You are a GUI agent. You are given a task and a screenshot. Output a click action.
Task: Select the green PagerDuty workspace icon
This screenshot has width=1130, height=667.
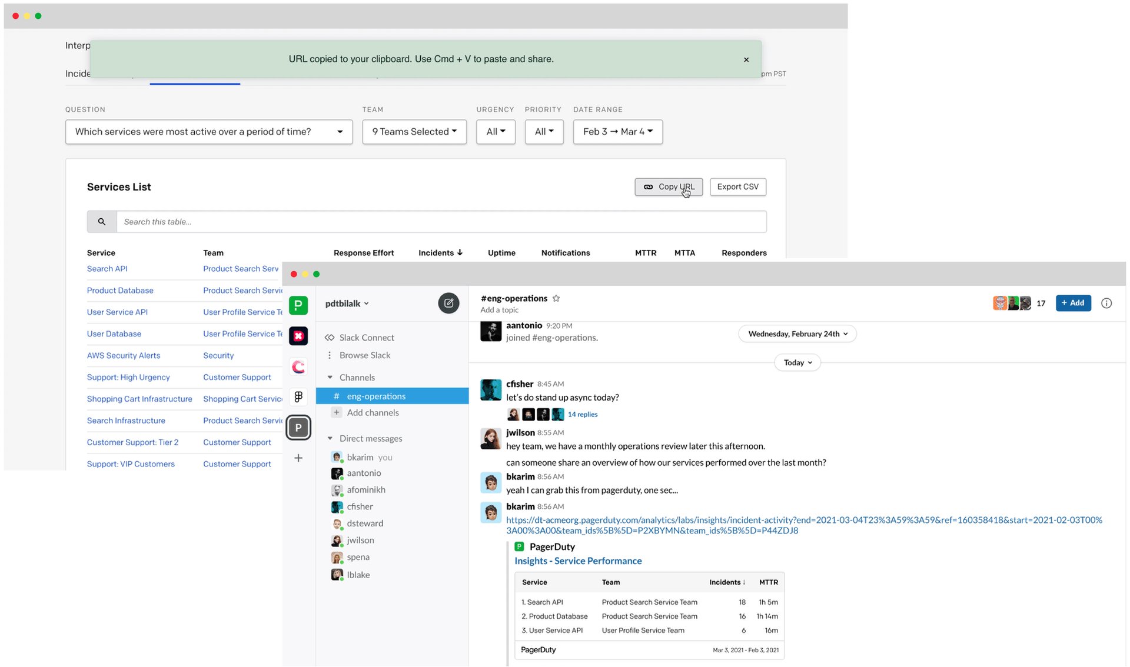point(298,305)
